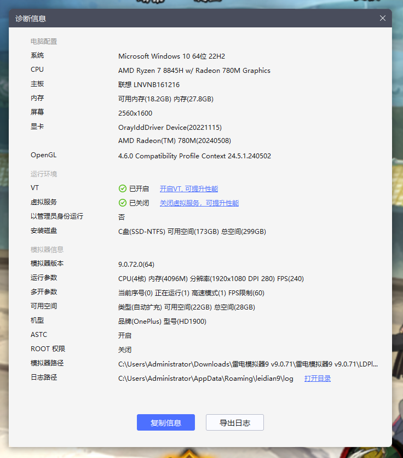The width and height of the screenshot is (403, 458).
Task: Click the green check icon beside 已开启
Action: click(x=123, y=188)
